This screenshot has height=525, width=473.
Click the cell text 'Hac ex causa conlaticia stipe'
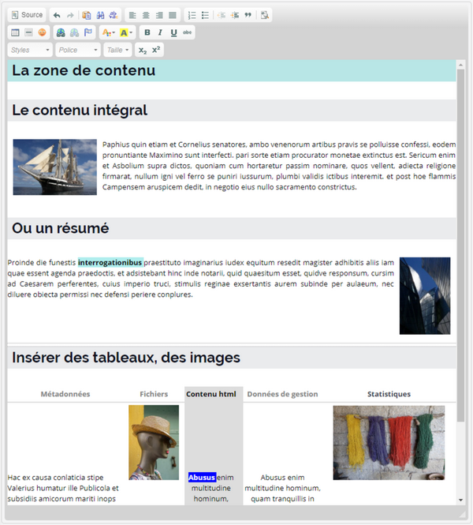click(x=55, y=478)
